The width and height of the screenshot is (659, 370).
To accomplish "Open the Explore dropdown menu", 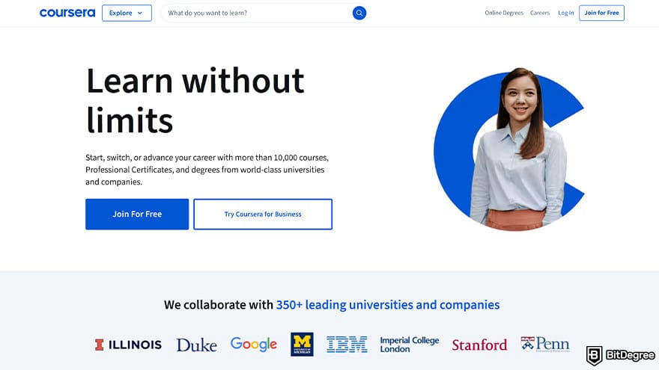I will [x=127, y=13].
